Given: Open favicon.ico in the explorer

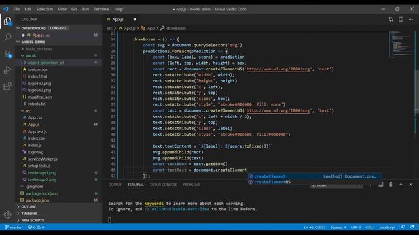Looking at the screenshot, I should tap(37, 70).
